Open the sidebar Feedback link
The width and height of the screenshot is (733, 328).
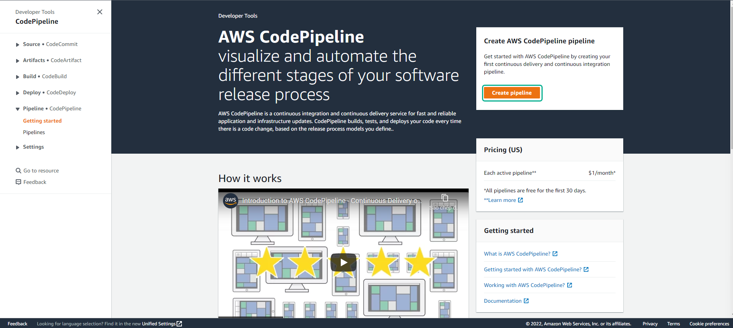(x=35, y=182)
